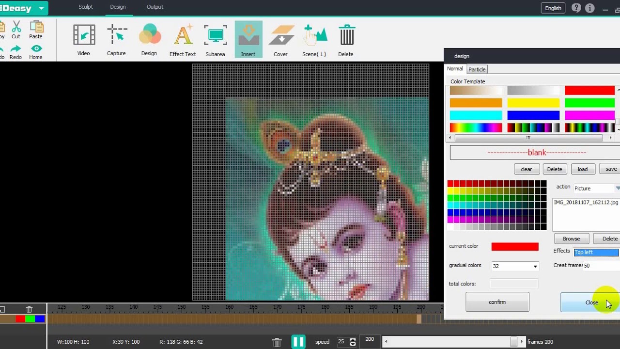Click the Home eye icon
This screenshot has width=620, height=349.
(36, 52)
